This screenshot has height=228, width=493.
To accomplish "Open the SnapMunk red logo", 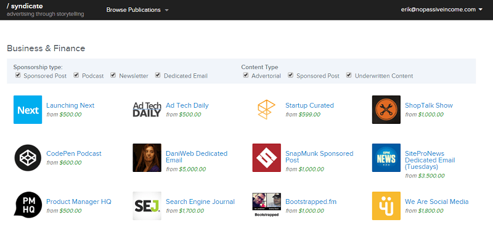I will 266,158.
